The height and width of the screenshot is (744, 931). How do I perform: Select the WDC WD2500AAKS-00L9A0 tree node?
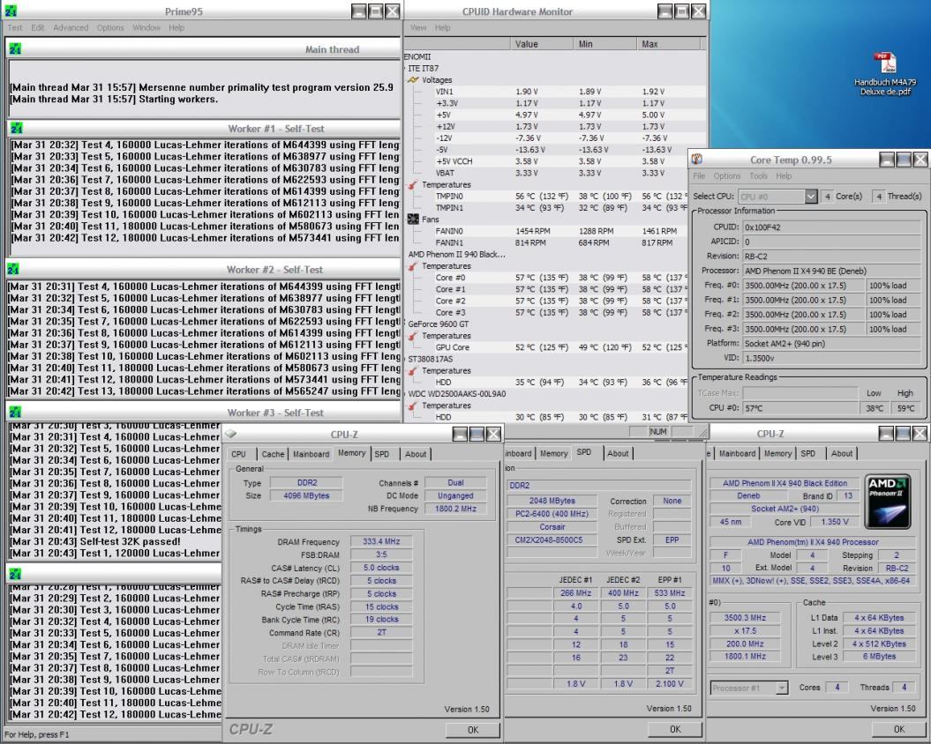pyautogui.click(x=456, y=394)
